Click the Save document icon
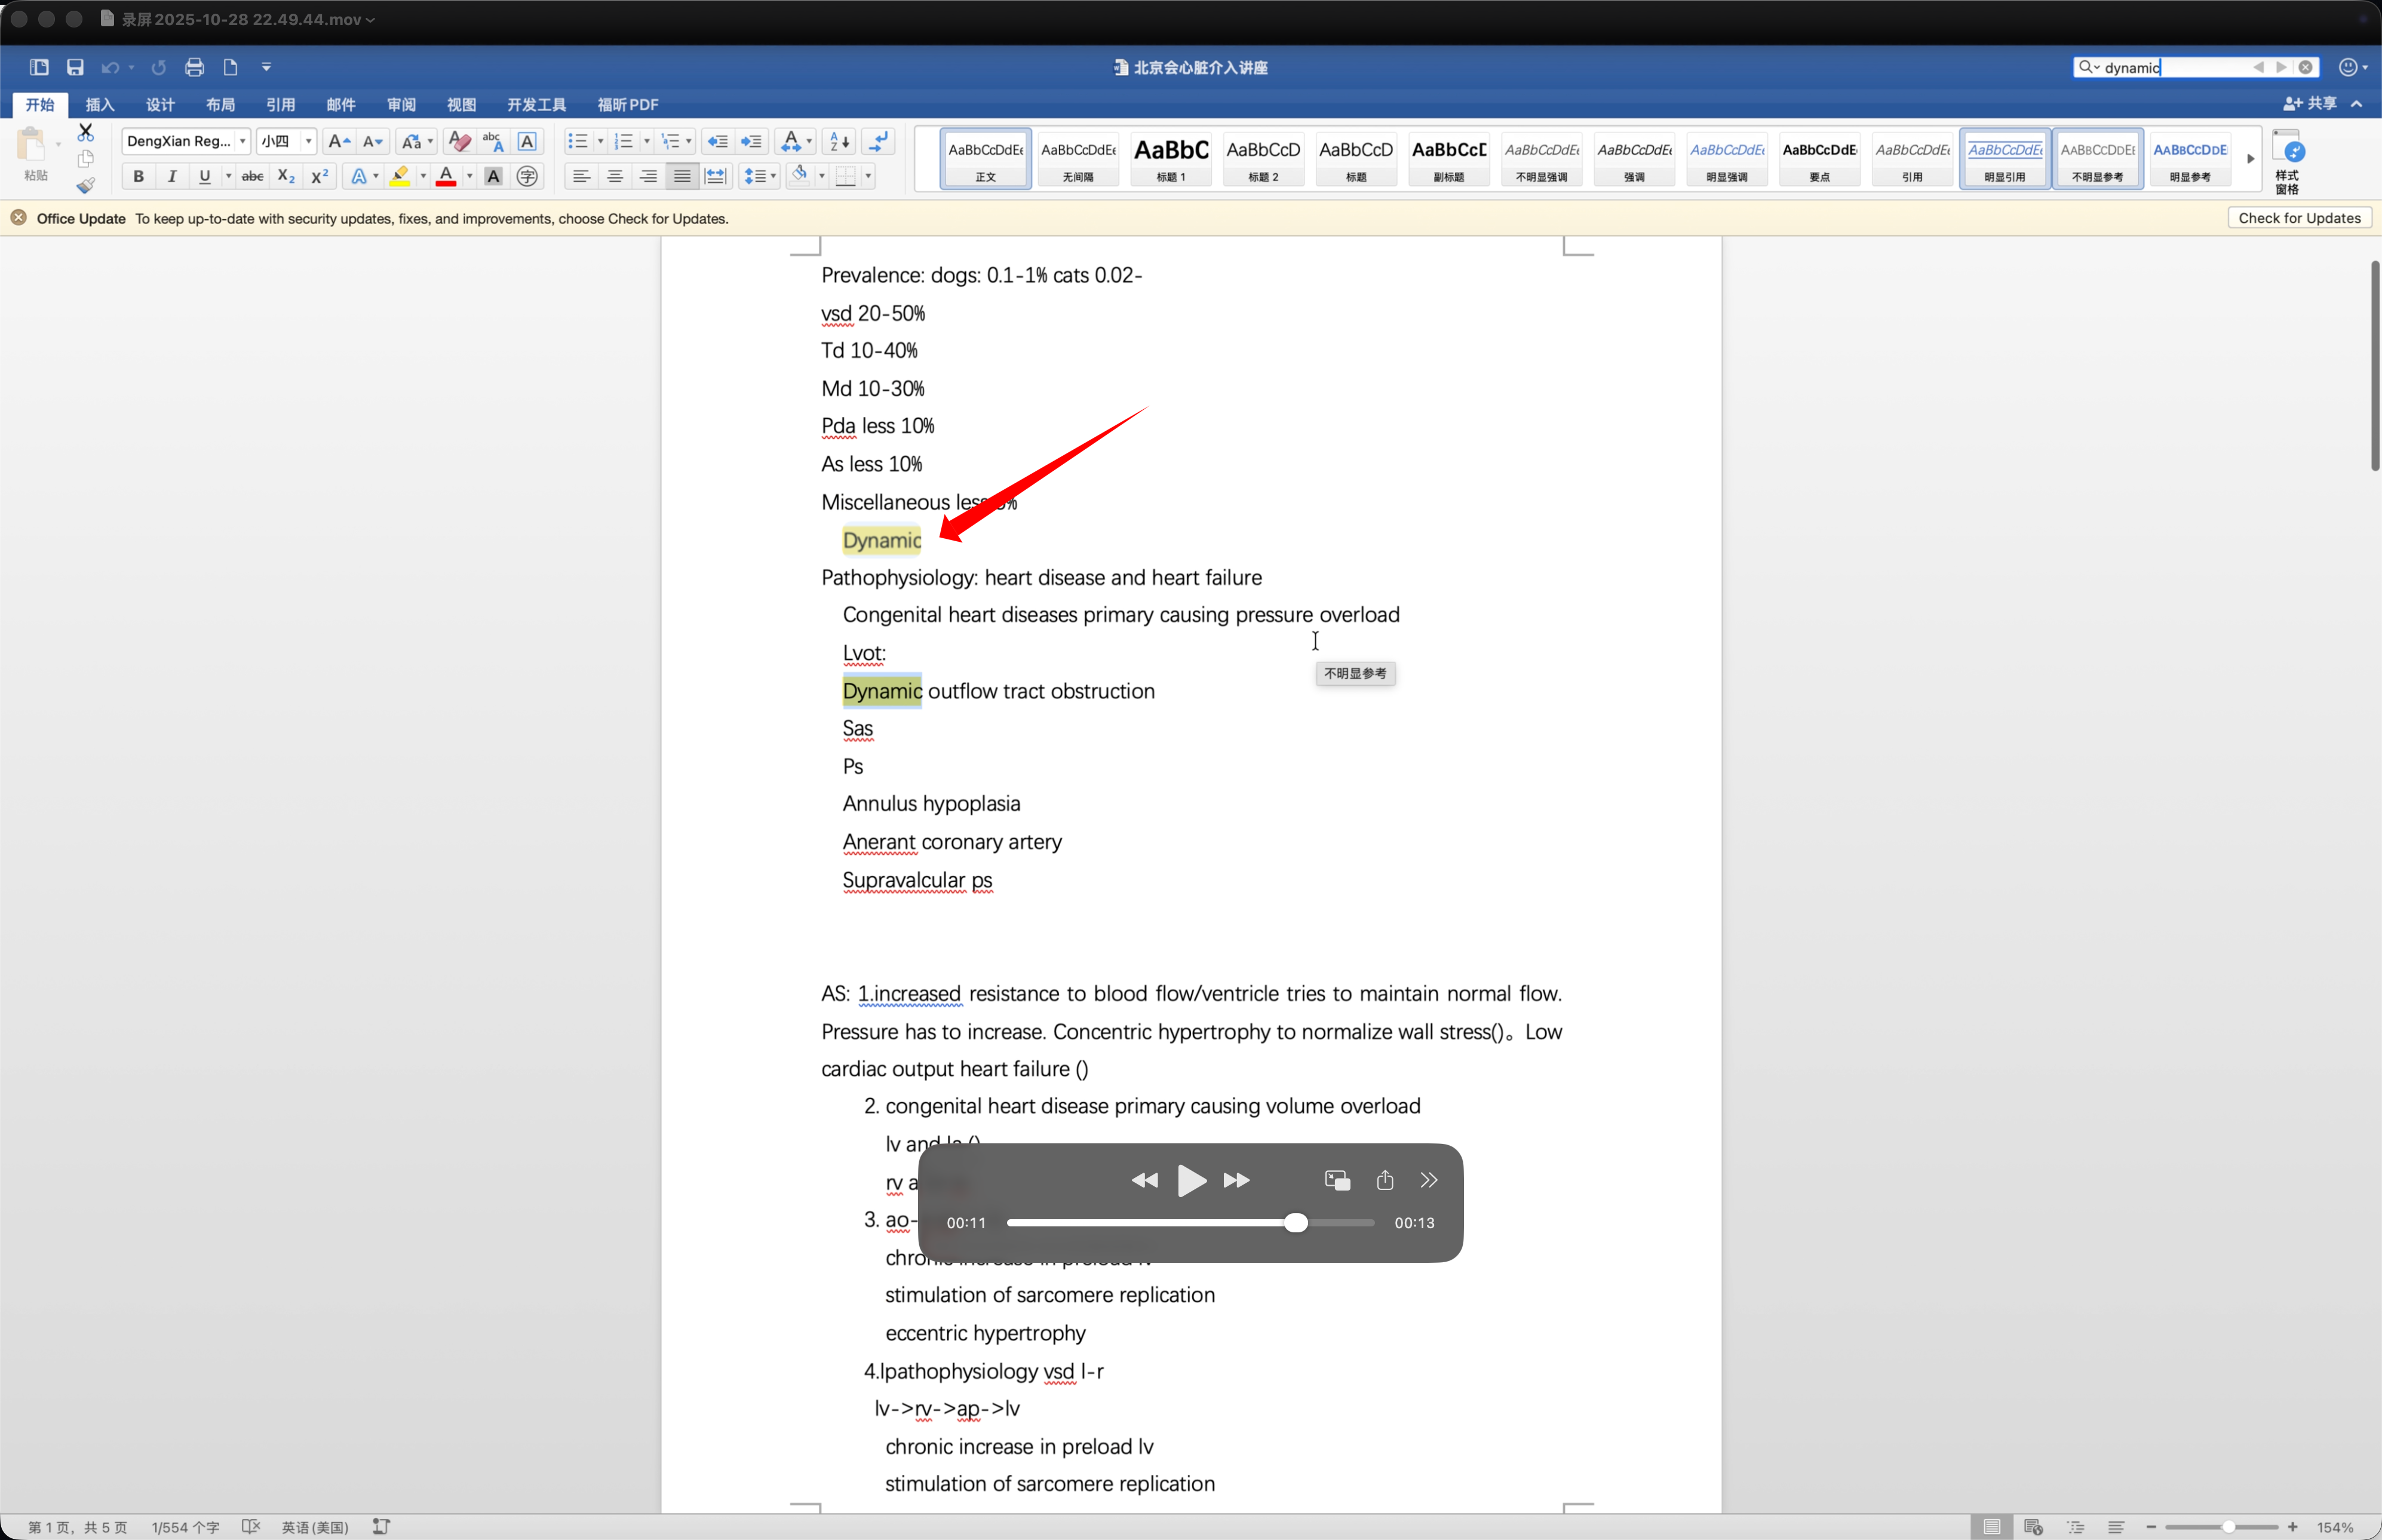 click(x=75, y=67)
